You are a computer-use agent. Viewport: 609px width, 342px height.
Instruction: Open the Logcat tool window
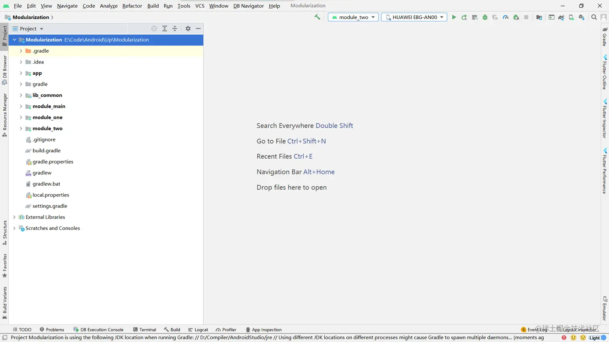pos(198,330)
